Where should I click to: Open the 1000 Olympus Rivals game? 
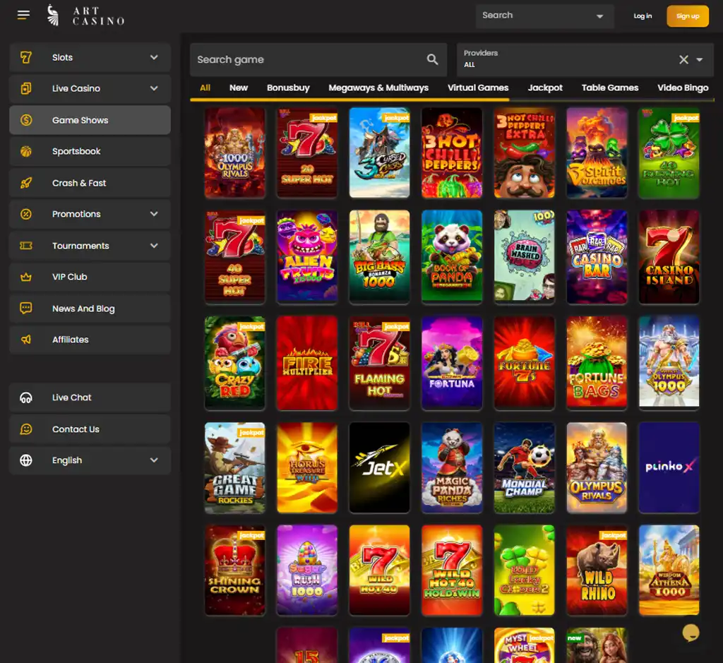click(x=234, y=153)
